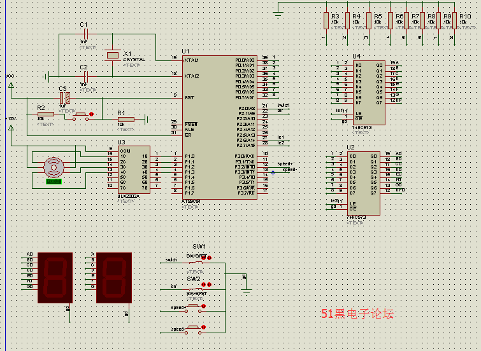
Task: Click red latch dot of speed+ push button
Action: [203, 306]
